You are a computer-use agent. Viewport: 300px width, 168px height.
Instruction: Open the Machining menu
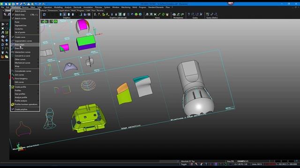point(126,7)
